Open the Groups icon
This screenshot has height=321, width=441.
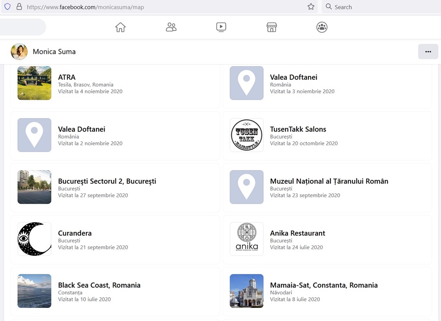point(322,27)
